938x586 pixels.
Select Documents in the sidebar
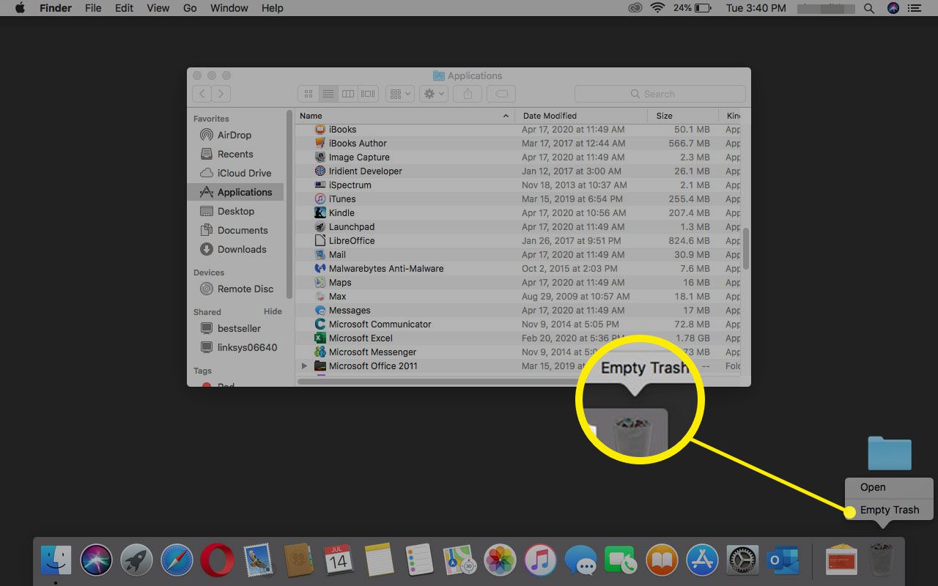coord(234,230)
